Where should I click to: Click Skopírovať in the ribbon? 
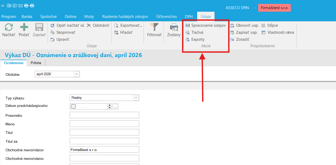click(x=63, y=32)
